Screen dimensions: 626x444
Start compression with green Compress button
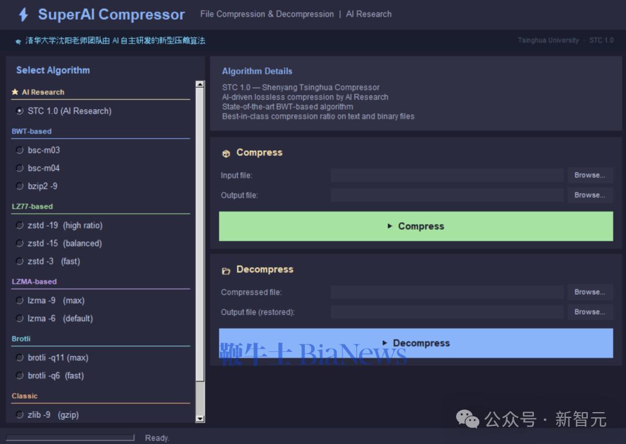point(416,227)
